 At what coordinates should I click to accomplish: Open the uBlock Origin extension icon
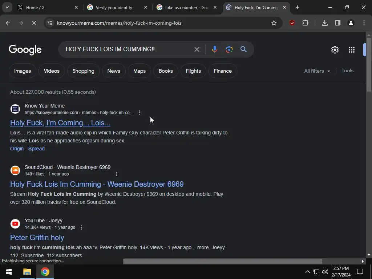[x=292, y=23]
